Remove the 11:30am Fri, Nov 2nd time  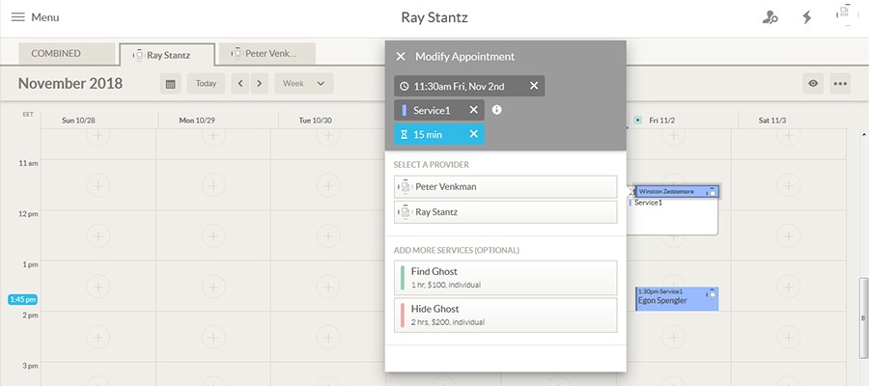tap(534, 86)
